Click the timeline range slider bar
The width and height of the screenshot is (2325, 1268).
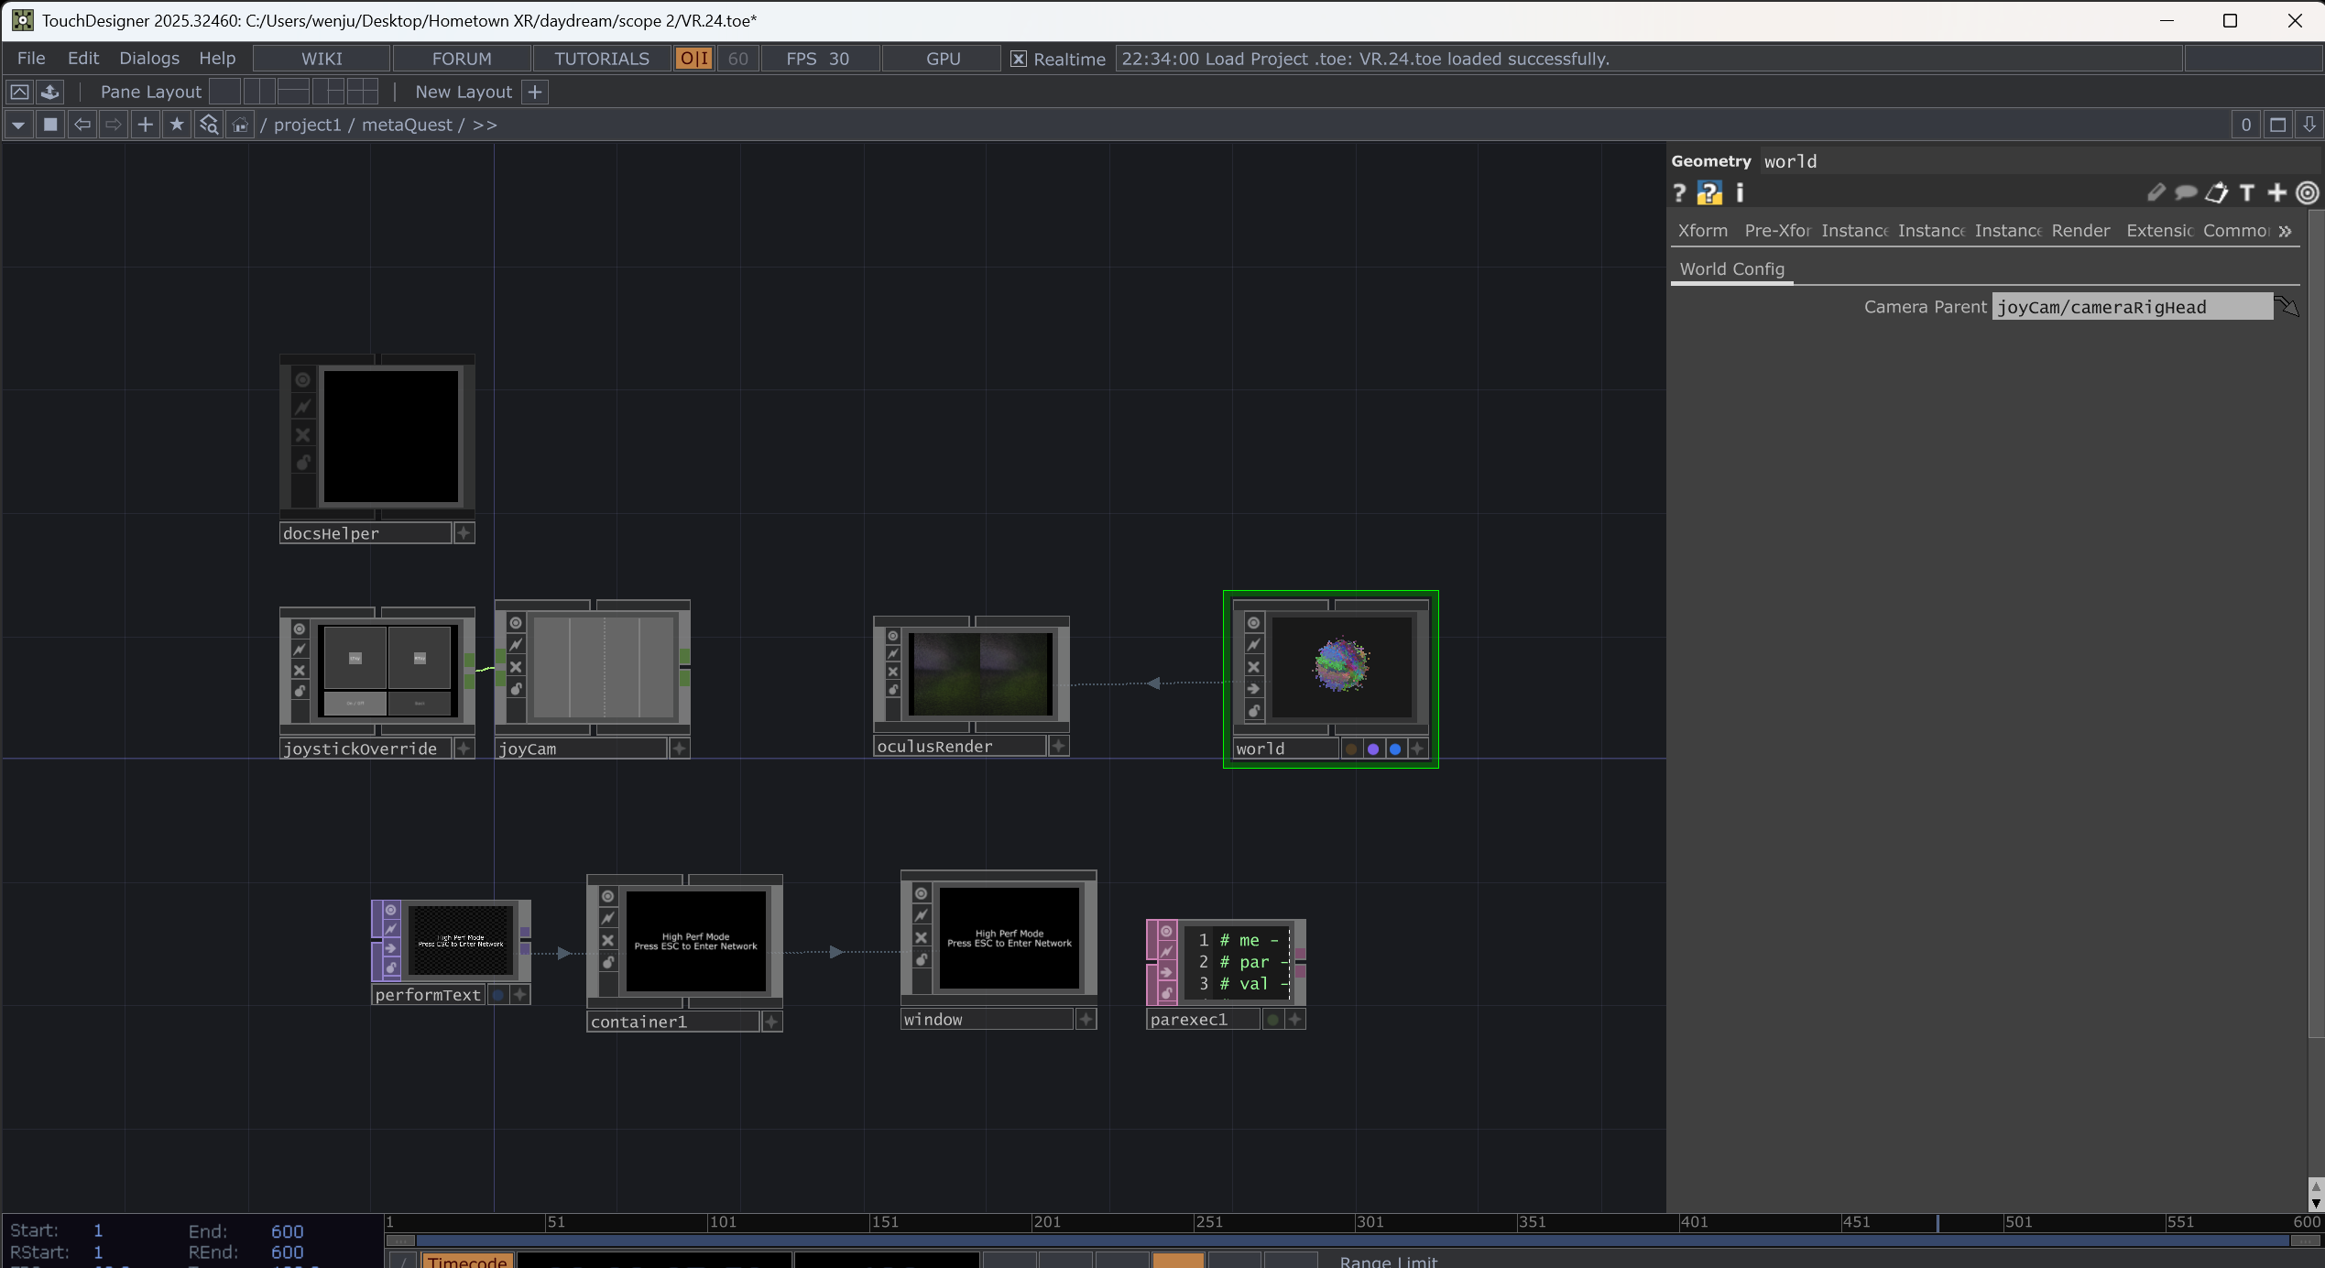click(1347, 1241)
